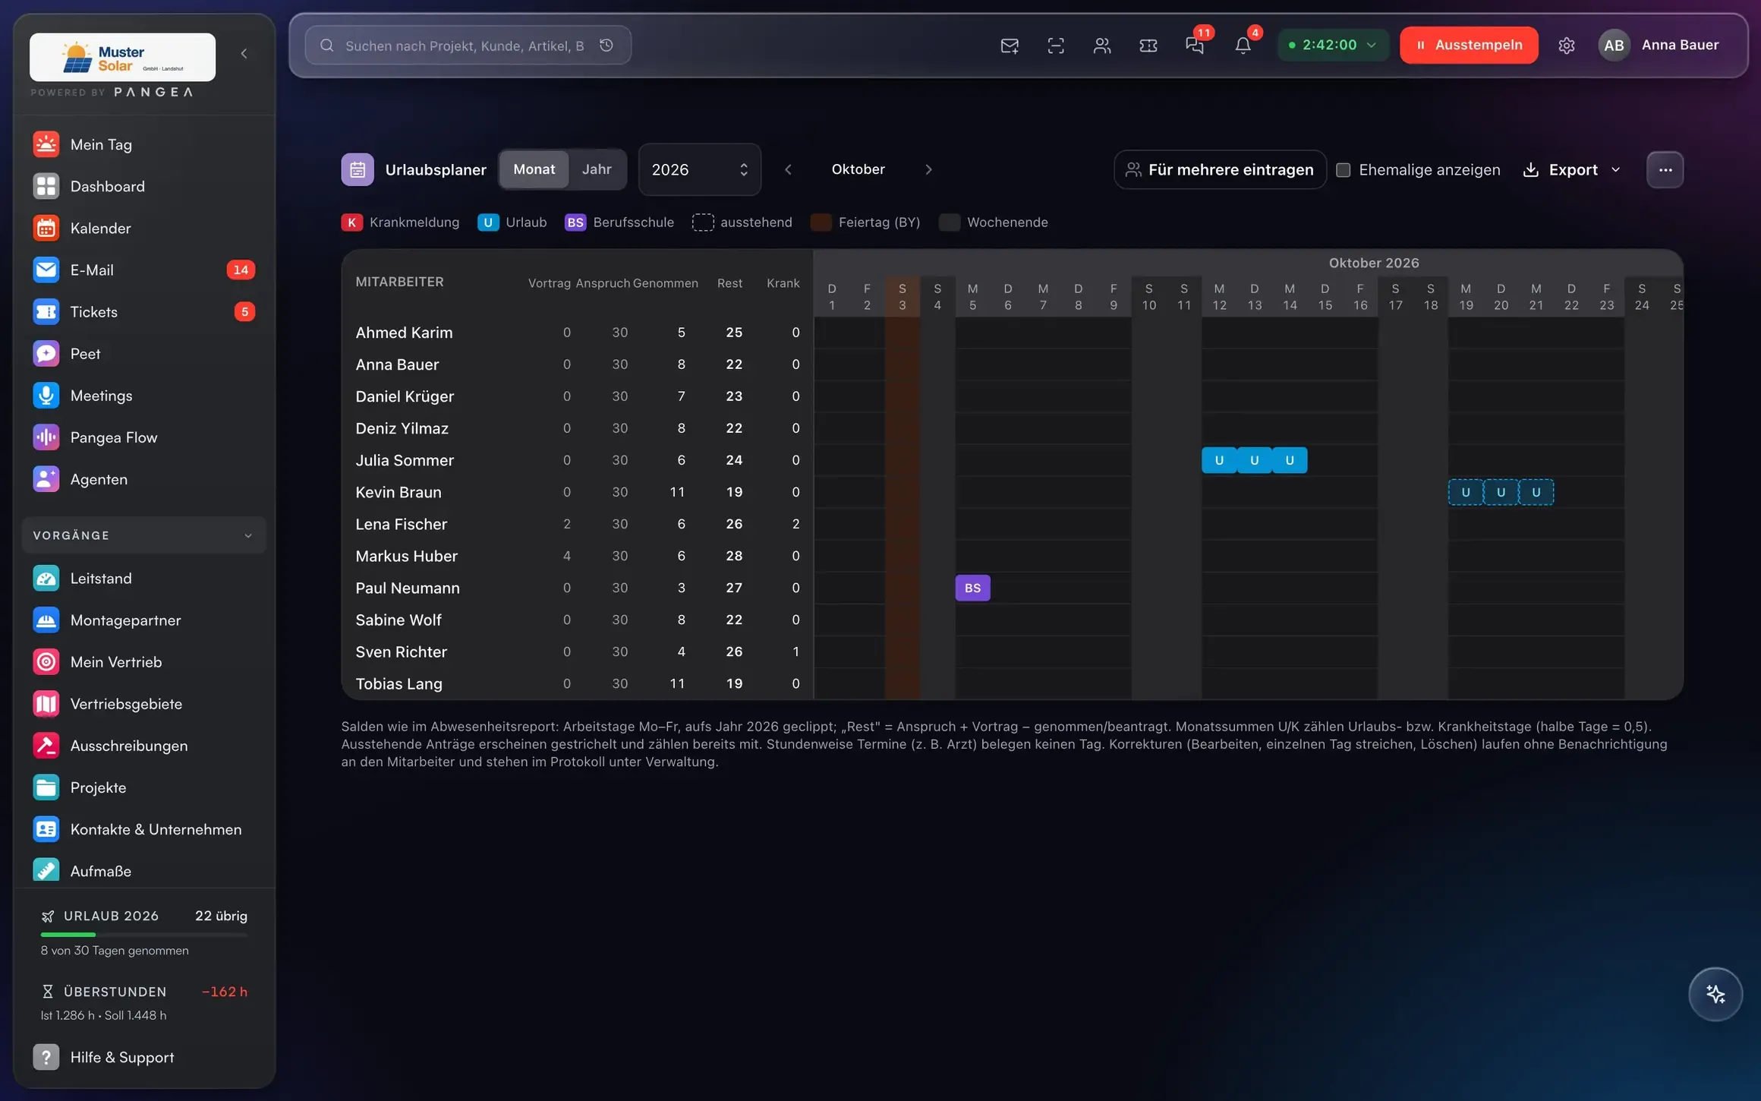Open chat messages icon with badge 11

coord(1195,45)
